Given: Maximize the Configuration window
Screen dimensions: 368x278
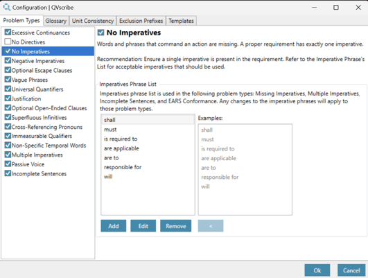Looking at the screenshot, I should click(336, 8).
